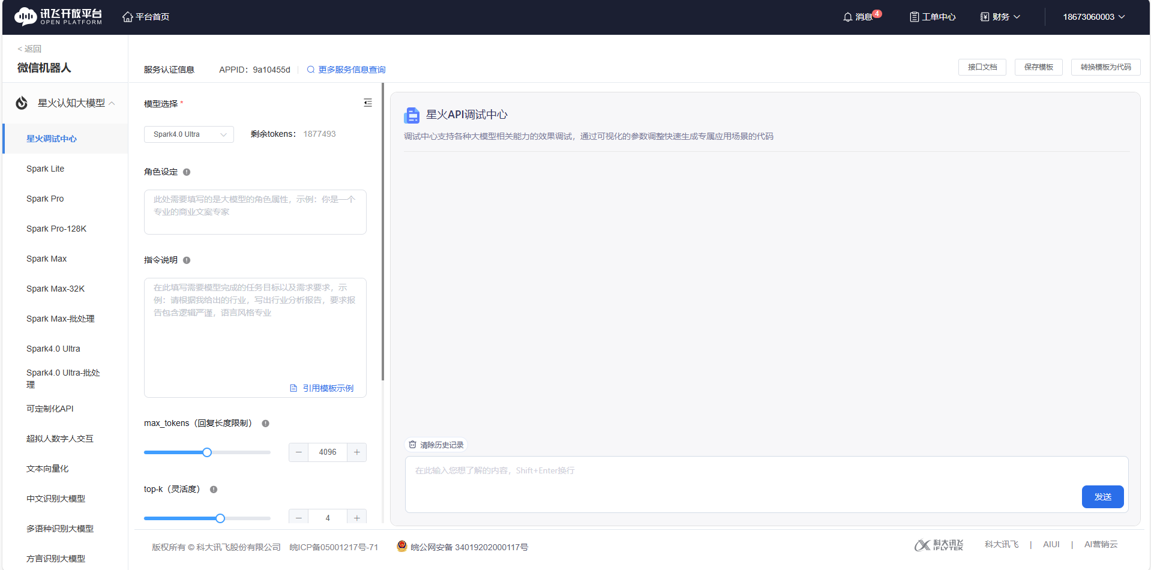Screen dimensions: 1151x570
Task: Open the work order center icon
Action: tap(914, 17)
